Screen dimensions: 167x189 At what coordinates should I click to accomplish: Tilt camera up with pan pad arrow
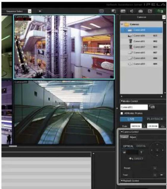point(157,145)
